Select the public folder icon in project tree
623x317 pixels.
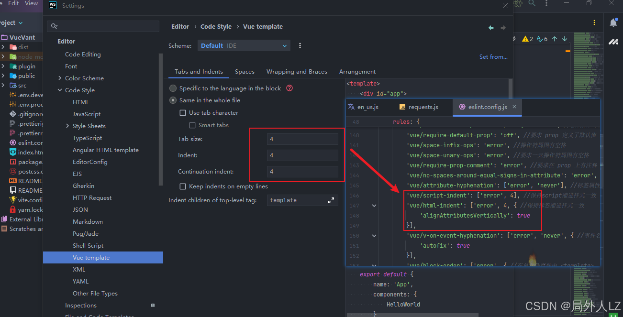click(13, 76)
